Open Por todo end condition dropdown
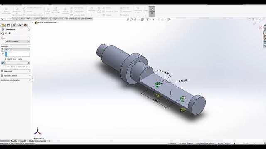This screenshot has width=266, height=149. [17, 50]
